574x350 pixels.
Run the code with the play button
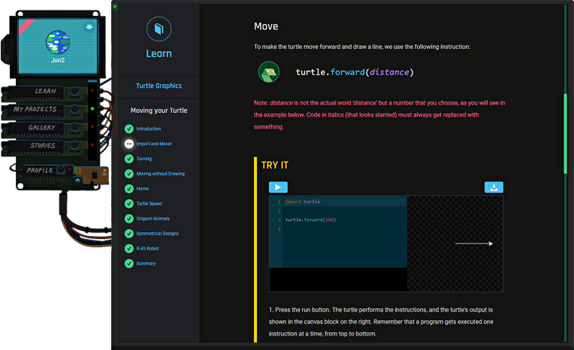pyautogui.click(x=278, y=187)
